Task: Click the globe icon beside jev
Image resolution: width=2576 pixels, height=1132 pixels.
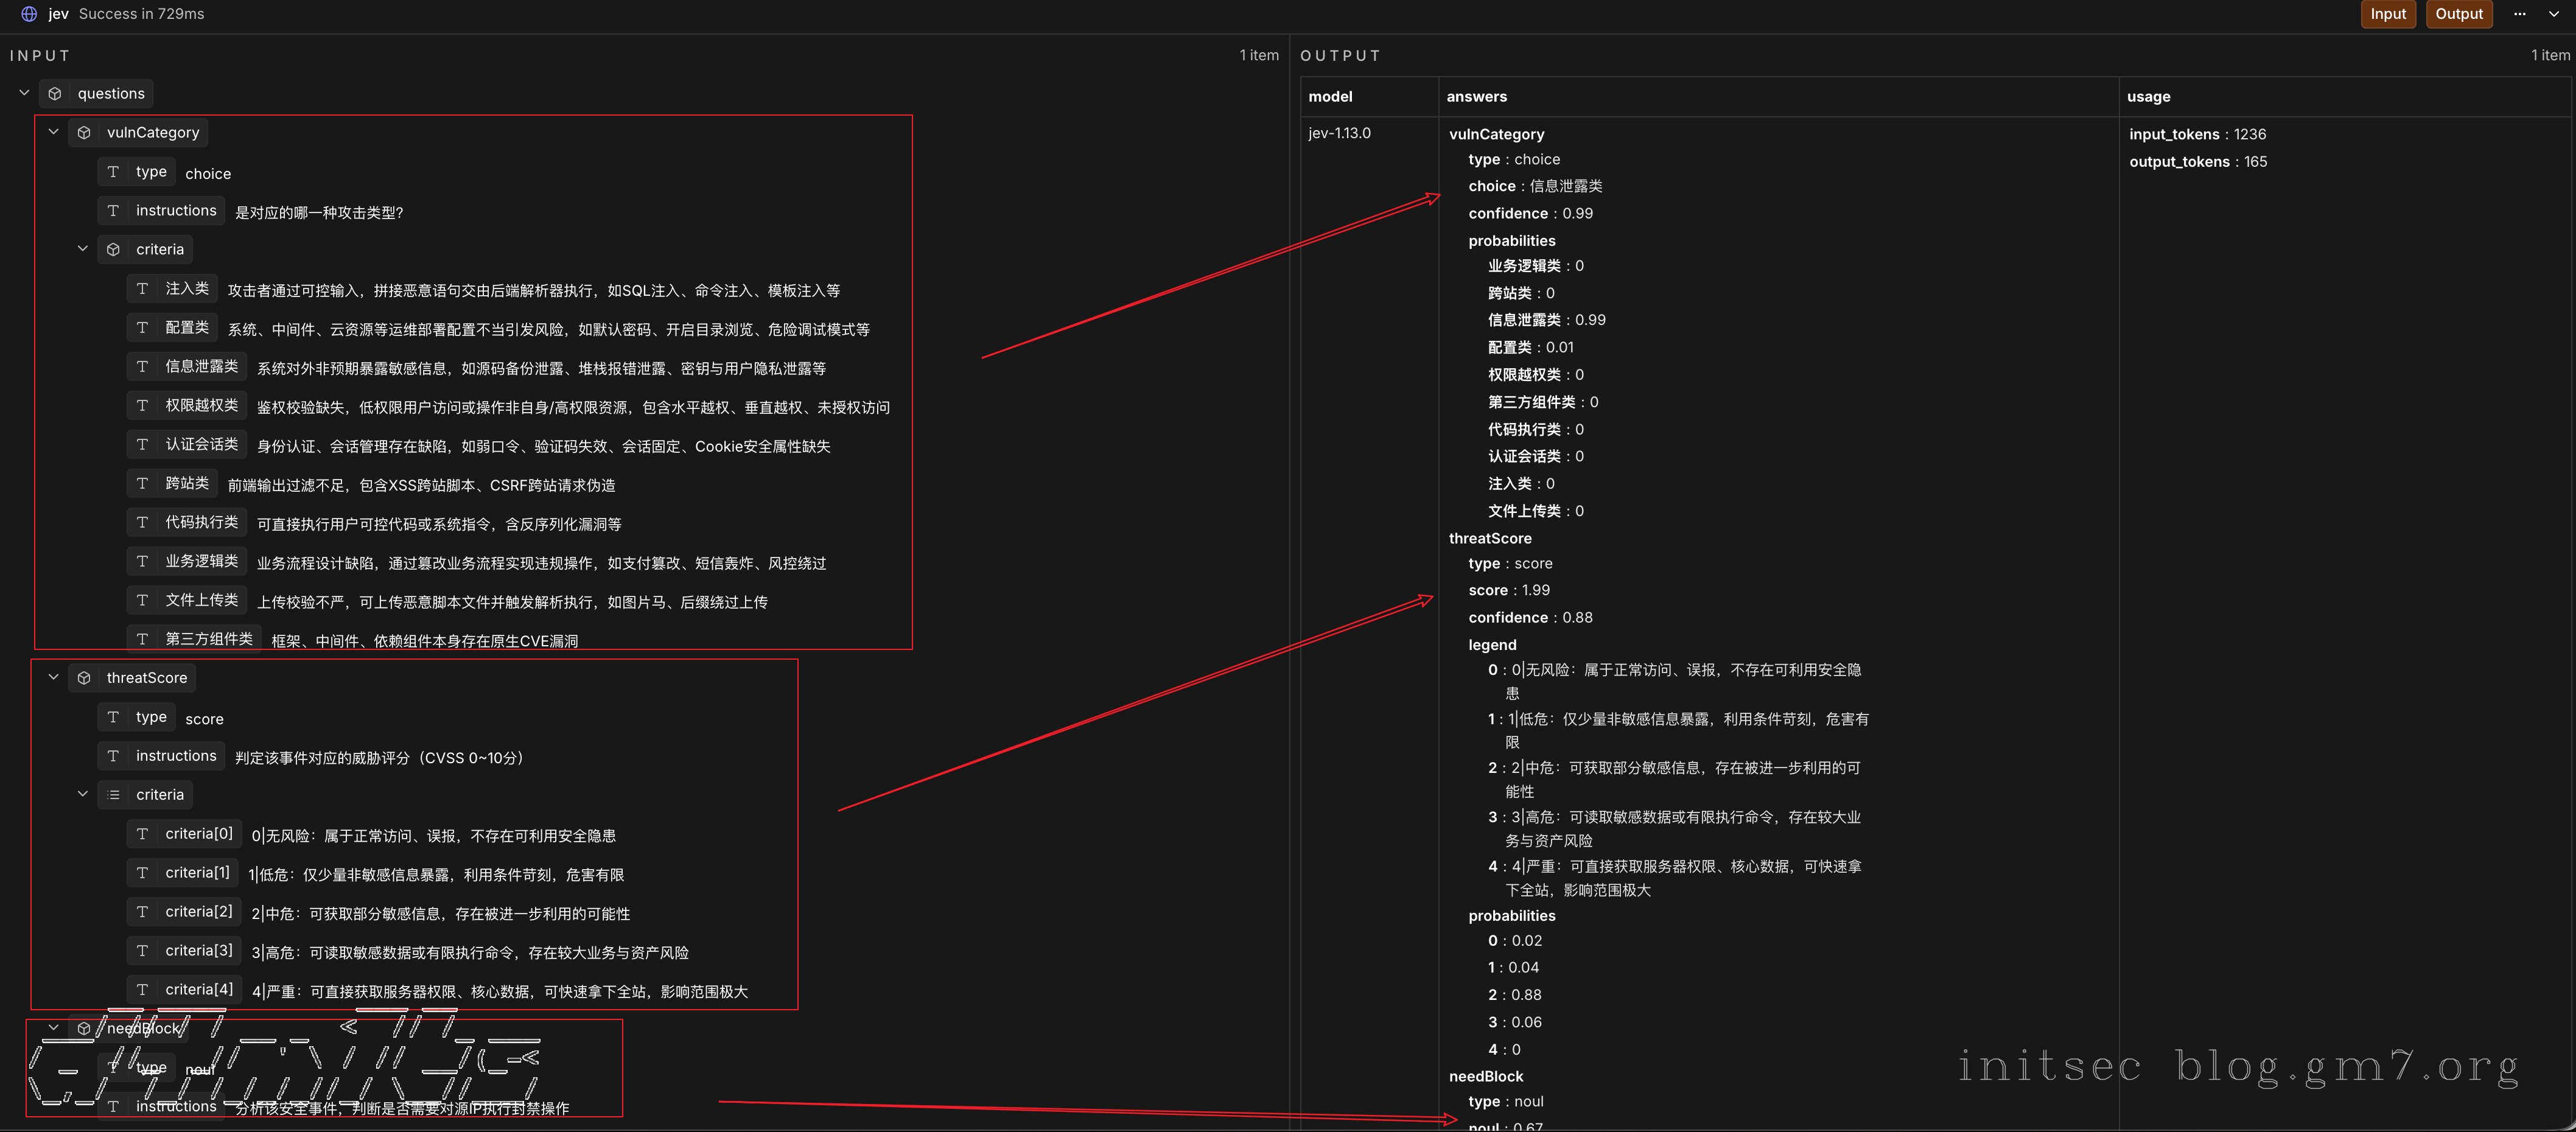Action: (29, 14)
